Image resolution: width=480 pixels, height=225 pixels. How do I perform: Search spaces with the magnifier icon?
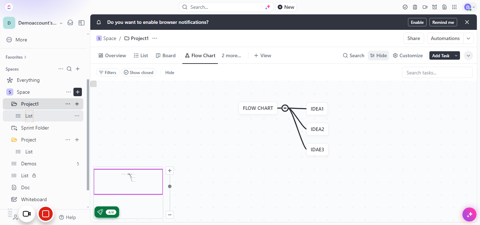click(69, 69)
